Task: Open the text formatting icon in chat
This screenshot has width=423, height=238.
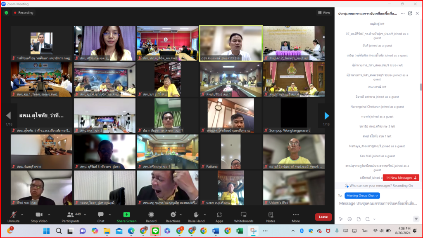Action: (x=341, y=219)
